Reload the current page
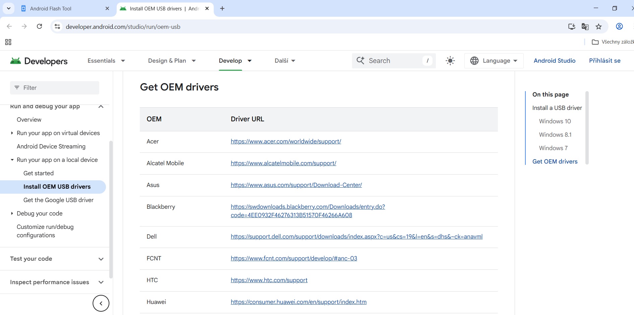This screenshot has height=315, width=634. [39, 26]
